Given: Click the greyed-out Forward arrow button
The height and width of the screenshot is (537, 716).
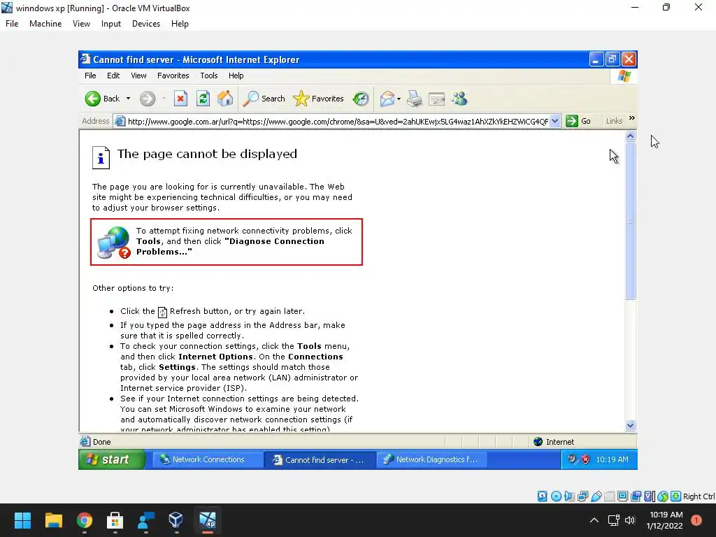Looking at the screenshot, I should coord(148,99).
